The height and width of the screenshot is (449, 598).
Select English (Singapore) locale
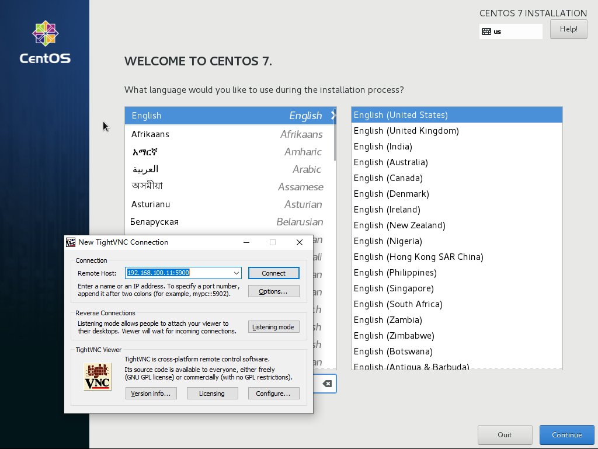point(457,288)
